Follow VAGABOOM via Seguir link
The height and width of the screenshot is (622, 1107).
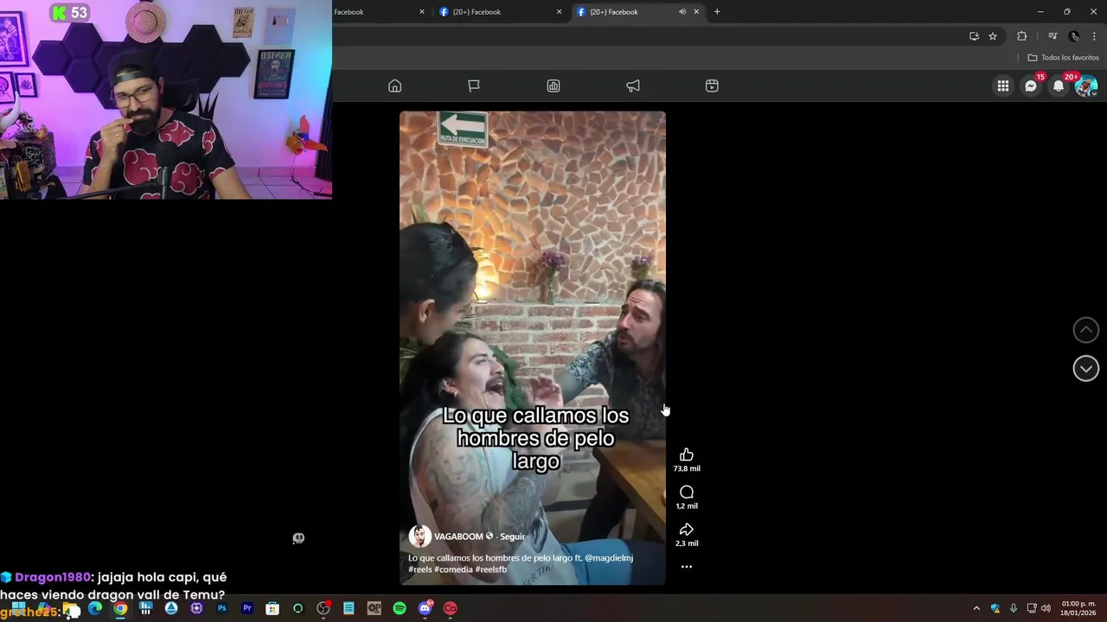pos(512,536)
